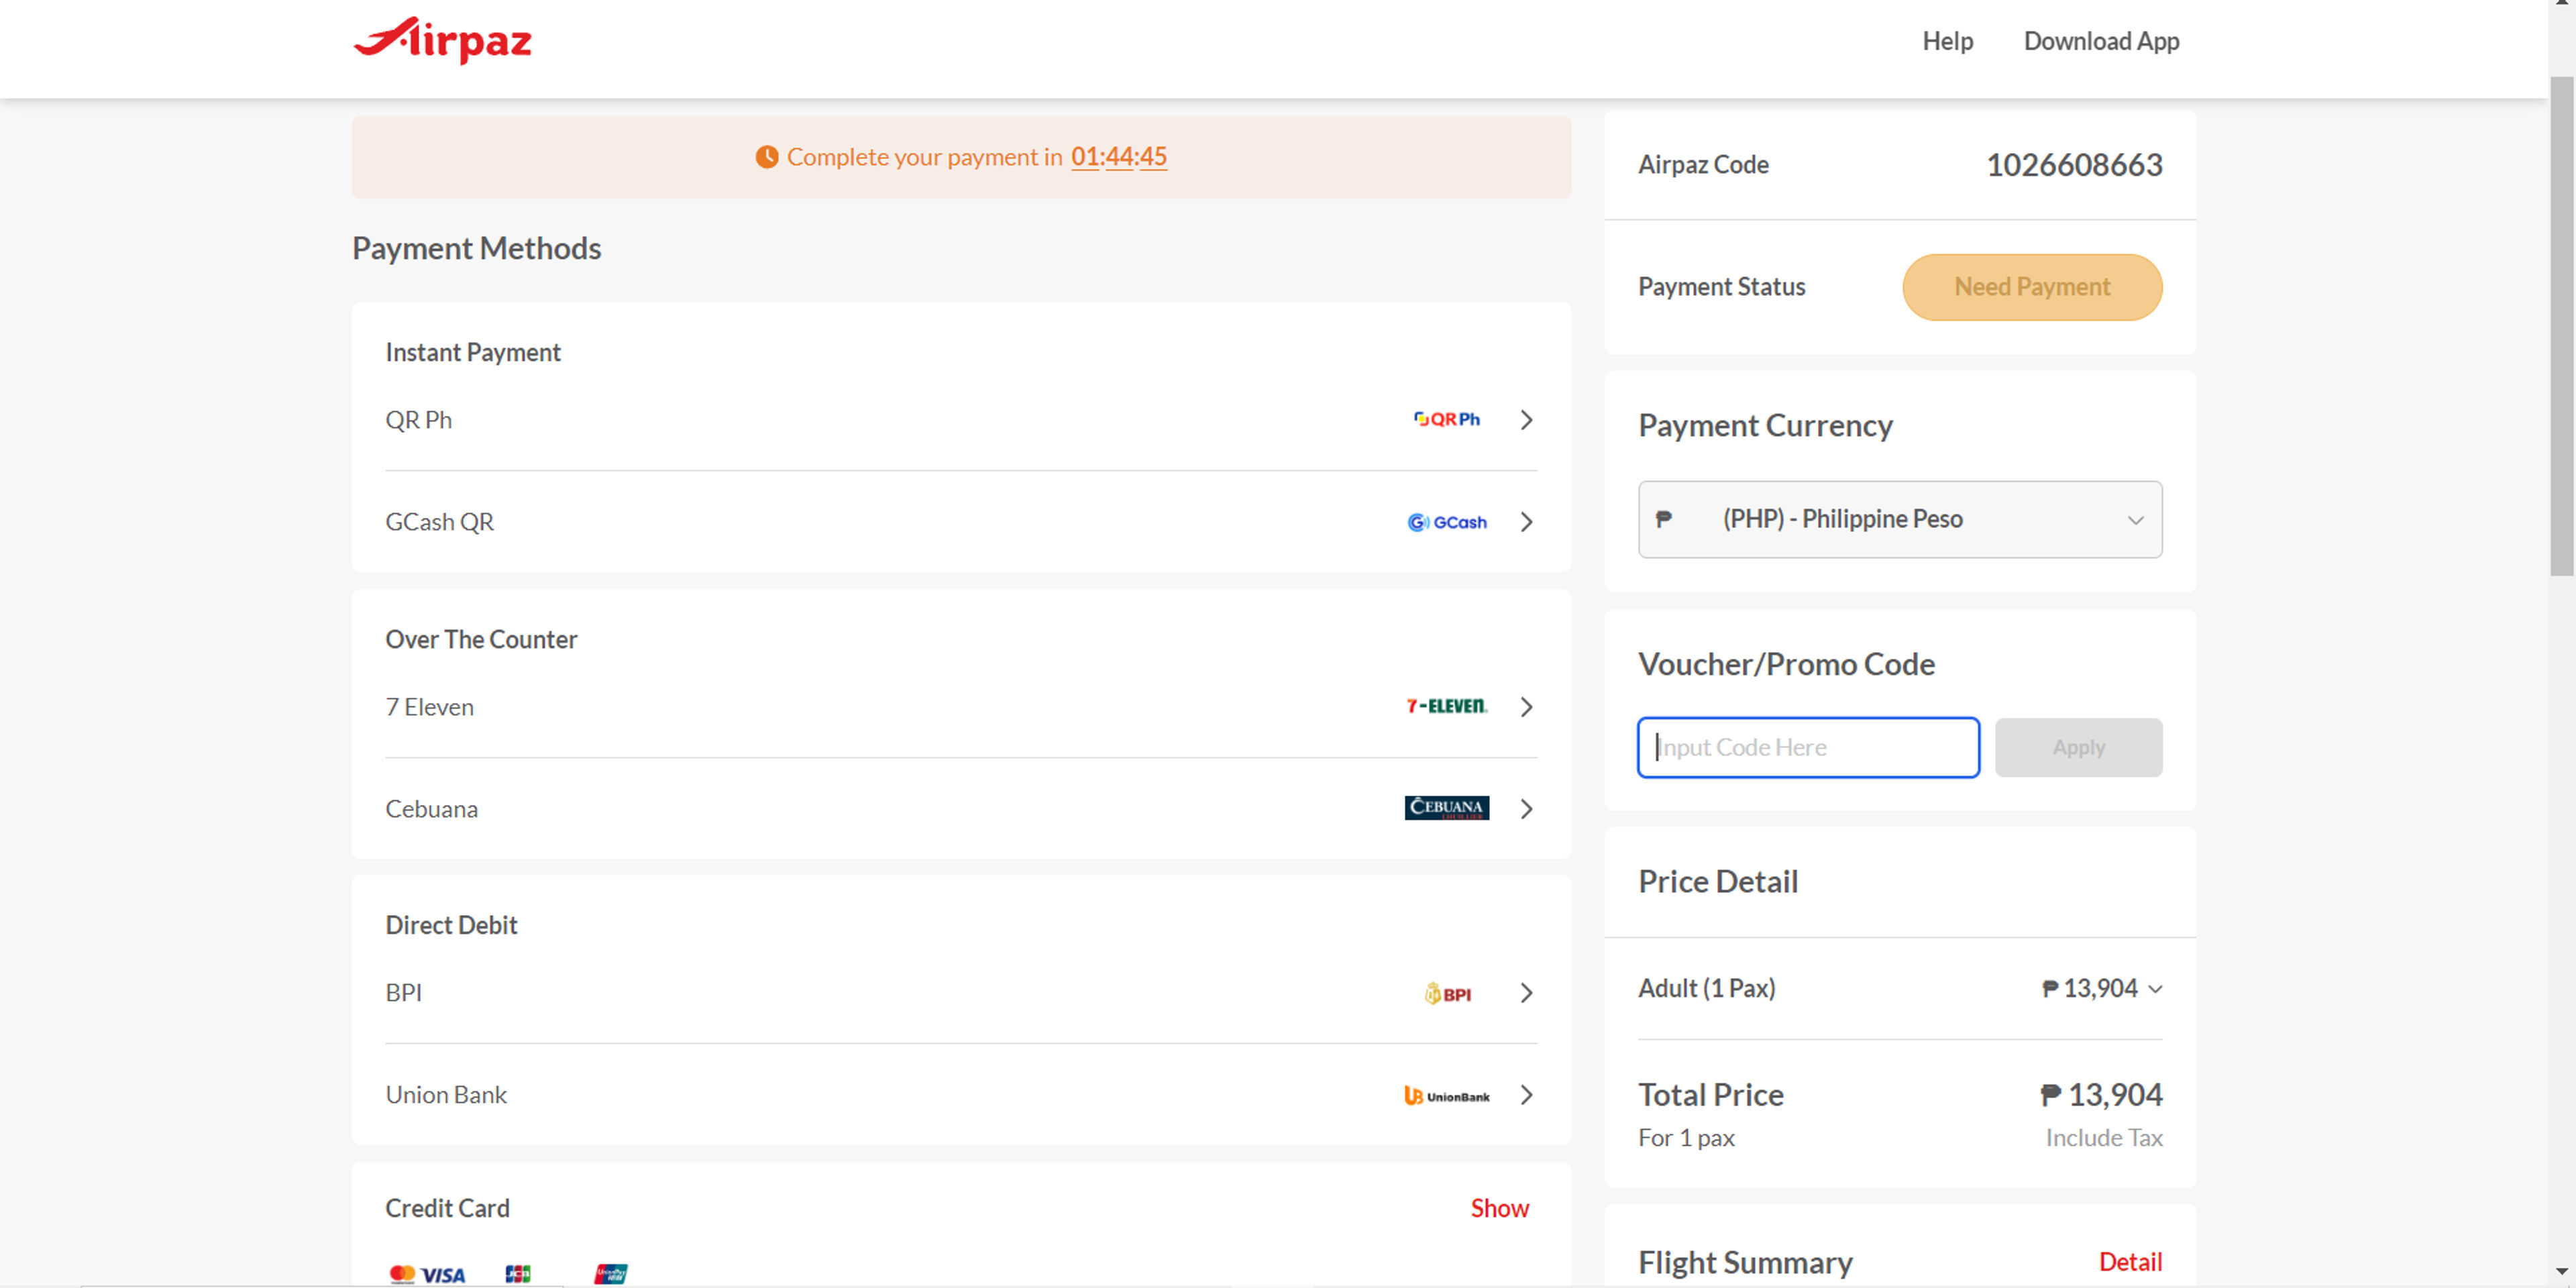
Task: Open the QR Ph payment row chevron
Action: pos(1526,420)
